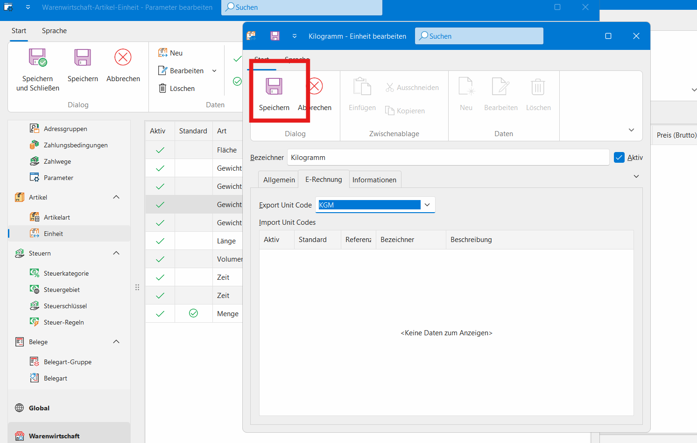Viewport: 697px width, 443px height.
Task: Collapse the Steuern section in sidebar
Action: coord(116,253)
